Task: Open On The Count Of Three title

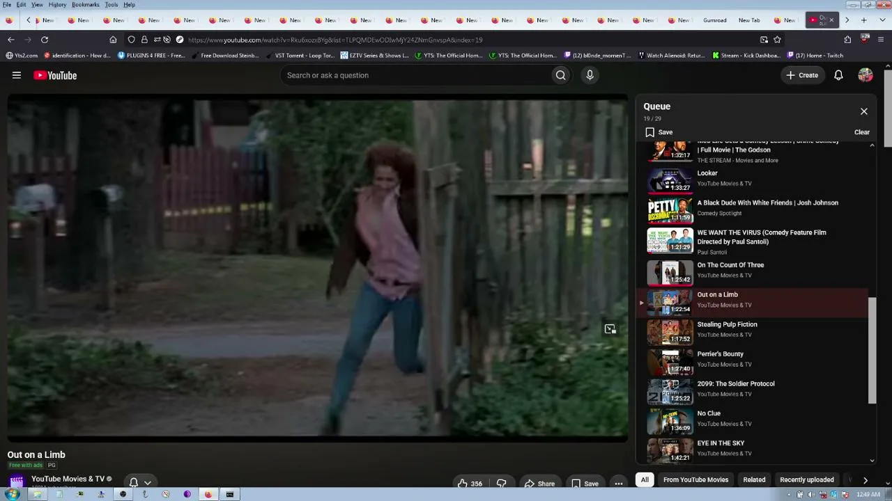Action: pos(730,265)
